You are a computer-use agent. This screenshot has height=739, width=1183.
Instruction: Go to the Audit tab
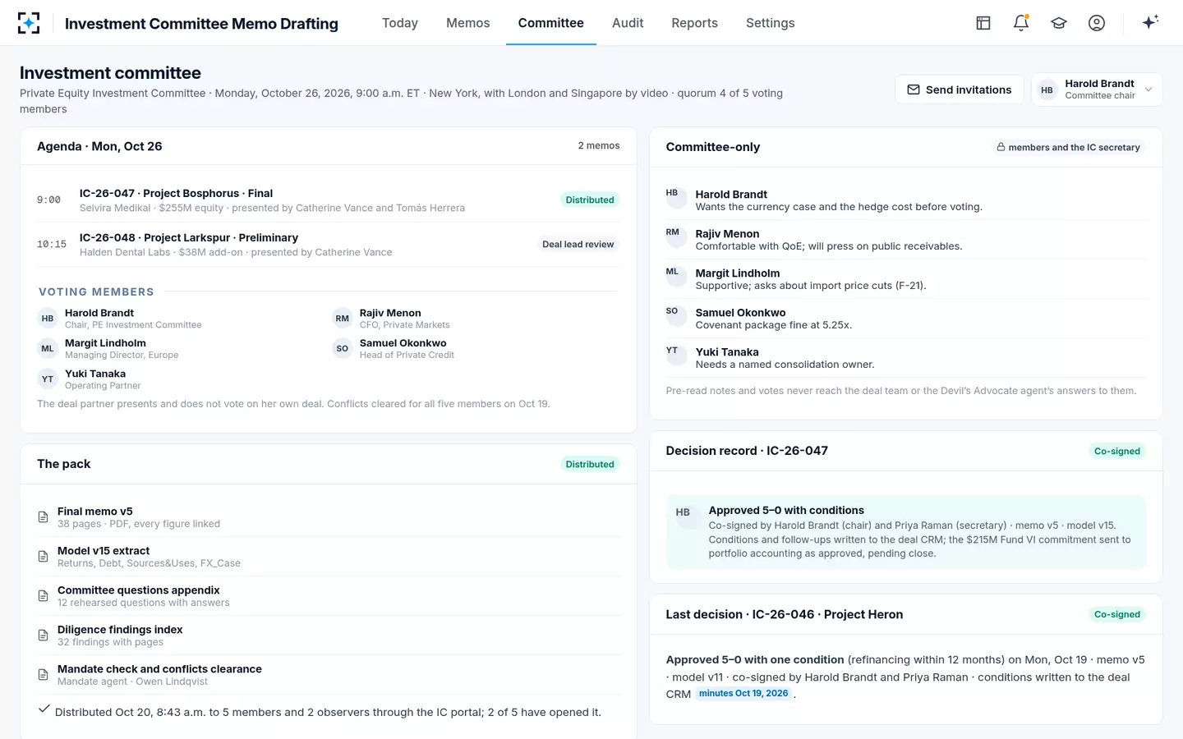click(628, 23)
